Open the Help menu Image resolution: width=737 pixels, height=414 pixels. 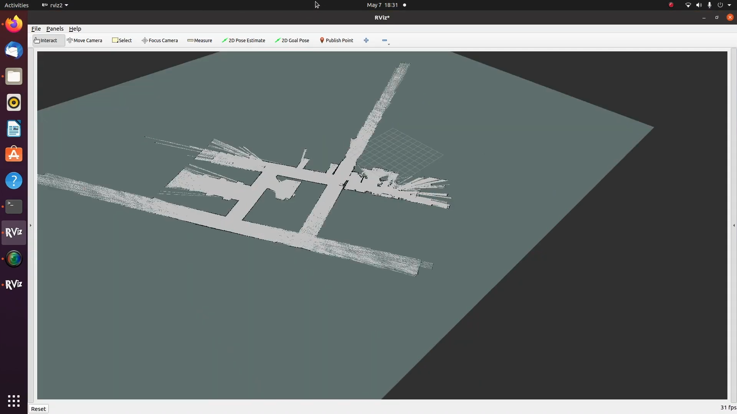pyautogui.click(x=75, y=29)
